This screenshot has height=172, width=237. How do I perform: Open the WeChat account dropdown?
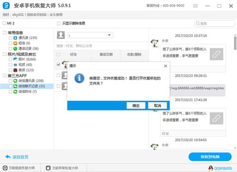pos(90,35)
